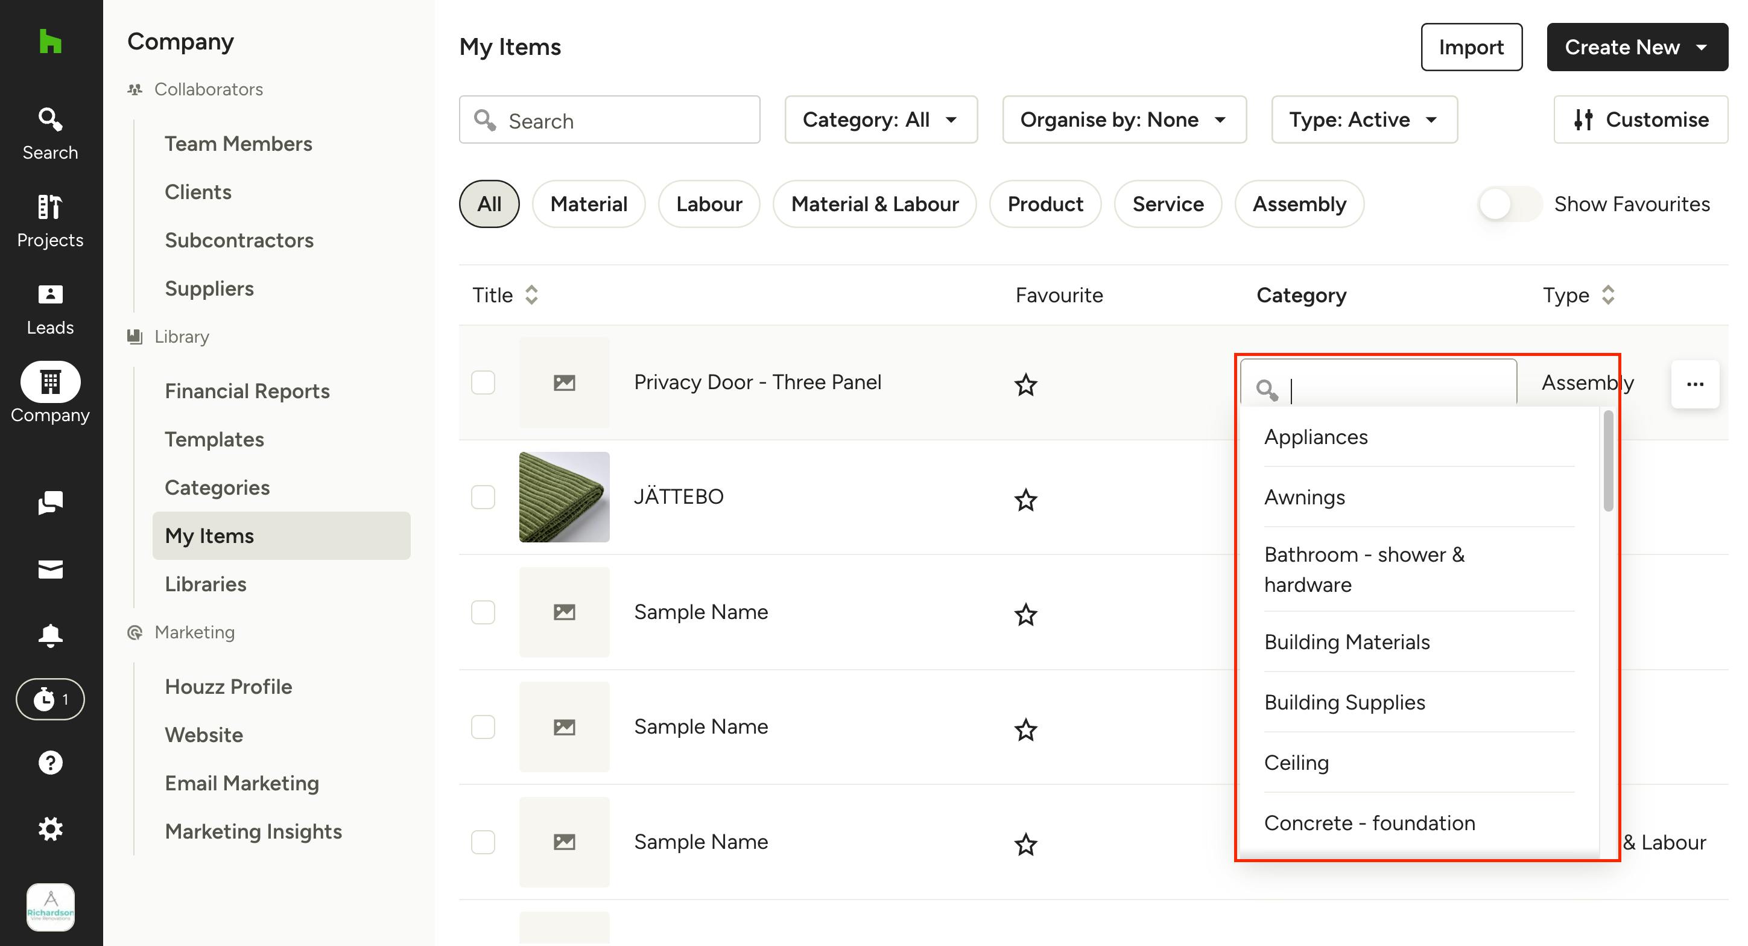This screenshot has width=1748, height=946.
Task: Open the settings gear icon
Action: click(x=50, y=828)
